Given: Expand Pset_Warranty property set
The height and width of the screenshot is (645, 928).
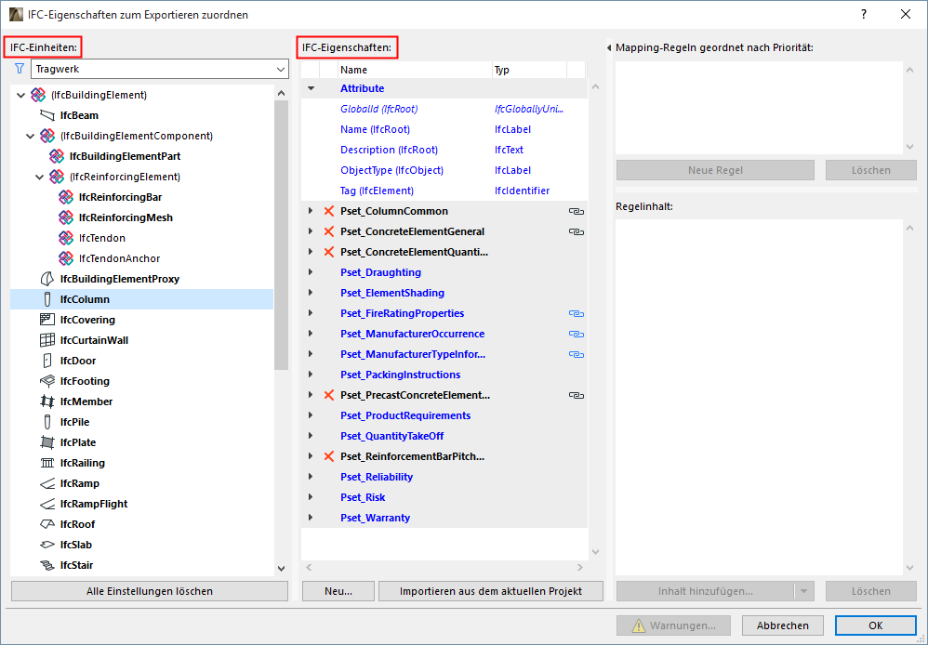Looking at the screenshot, I should point(311,518).
